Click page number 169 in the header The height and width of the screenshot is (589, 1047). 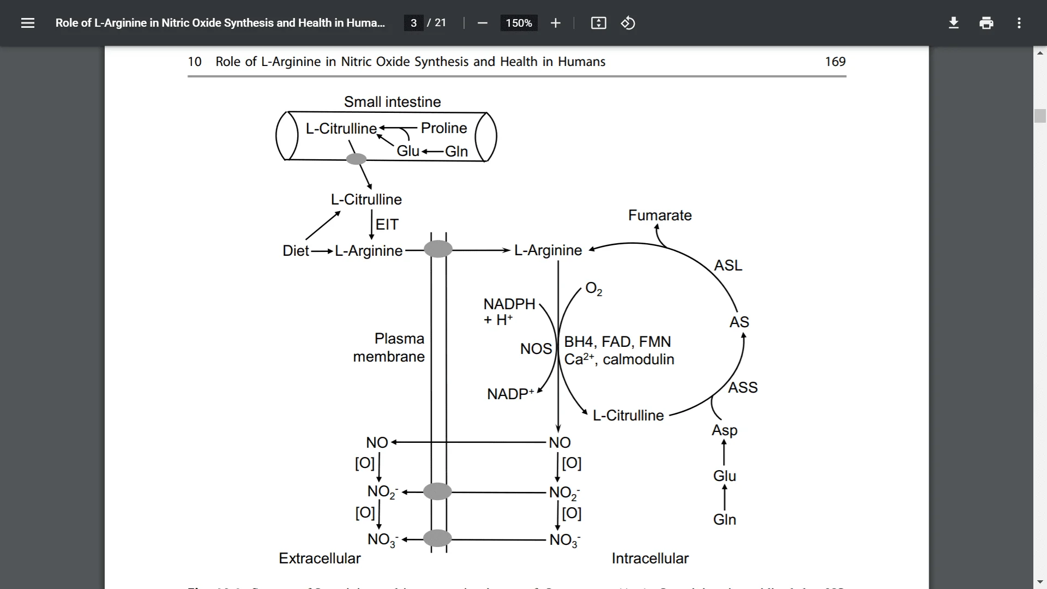coord(835,62)
